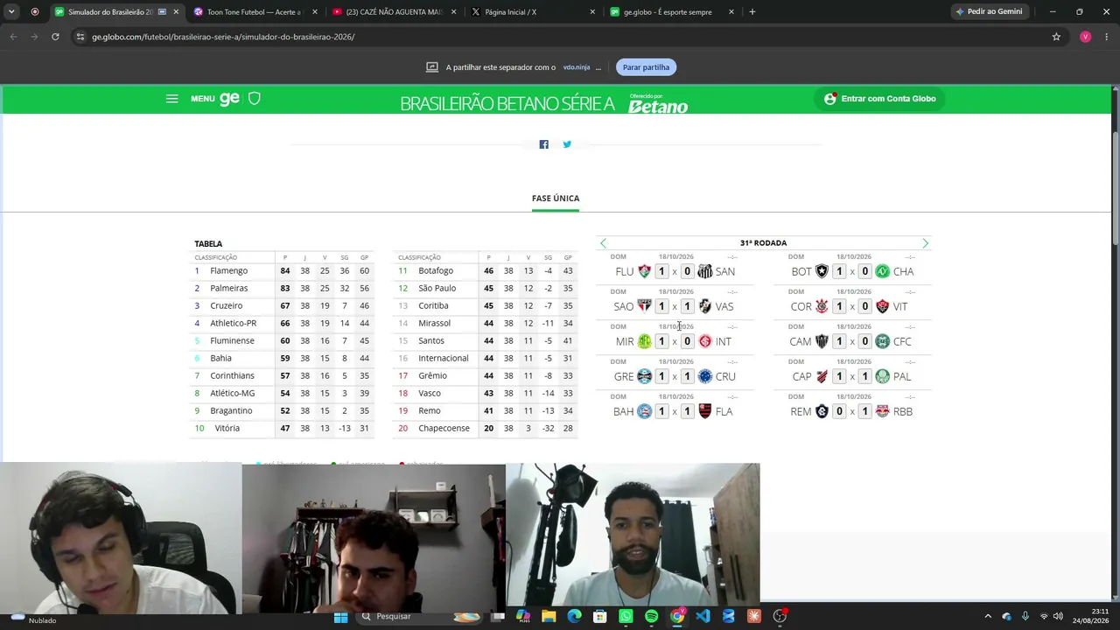The height and width of the screenshot is (630, 1120).
Task: Click Coritiba crest in CAM x CFC match
Action: (x=883, y=341)
